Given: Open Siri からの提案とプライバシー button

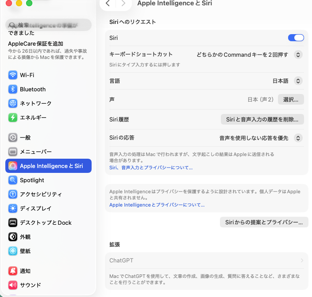Looking at the screenshot, I should pyautogui.click(x=264, y=222).
